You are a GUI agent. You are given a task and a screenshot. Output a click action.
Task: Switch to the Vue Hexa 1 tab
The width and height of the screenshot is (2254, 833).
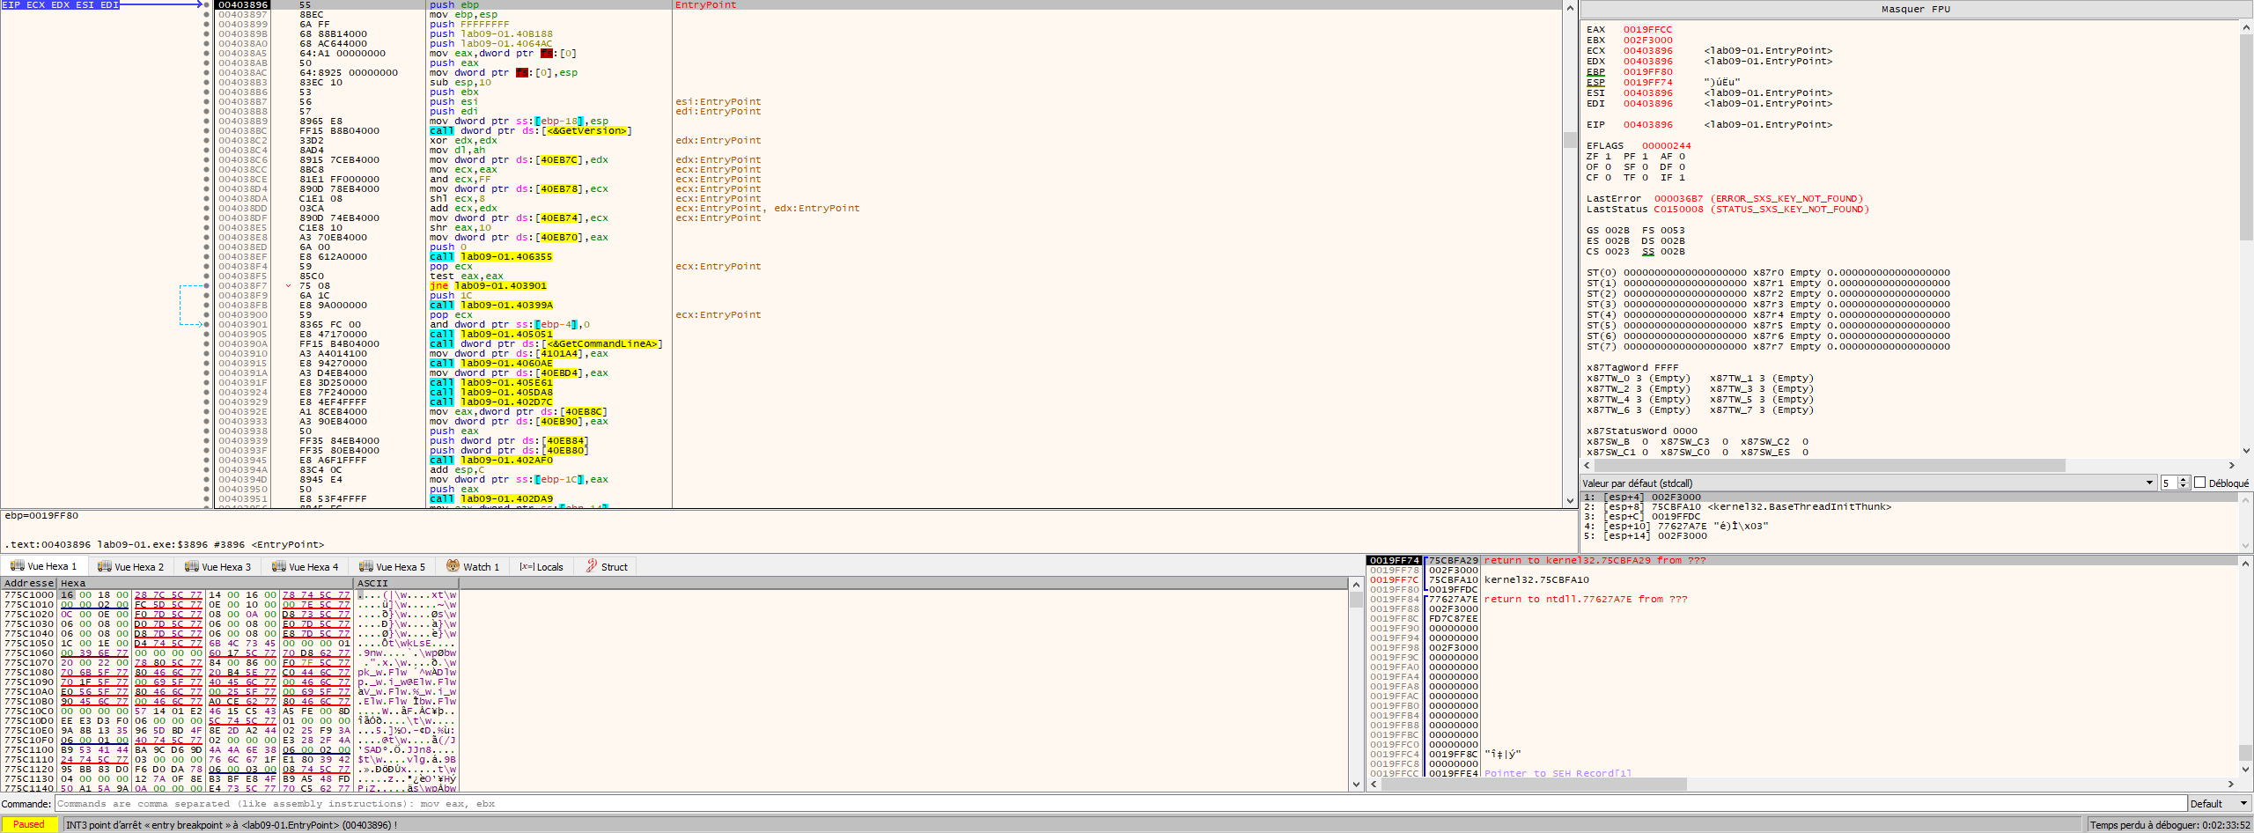click(44, 566)
